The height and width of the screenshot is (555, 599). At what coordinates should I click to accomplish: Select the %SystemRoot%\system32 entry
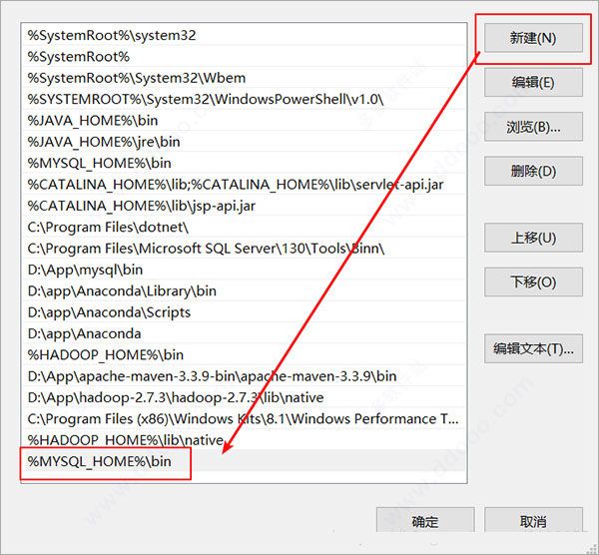click(x=244, y=36)
